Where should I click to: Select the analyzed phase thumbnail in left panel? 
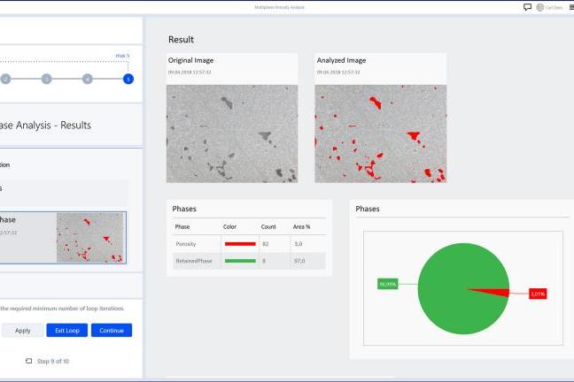[91, 237]
